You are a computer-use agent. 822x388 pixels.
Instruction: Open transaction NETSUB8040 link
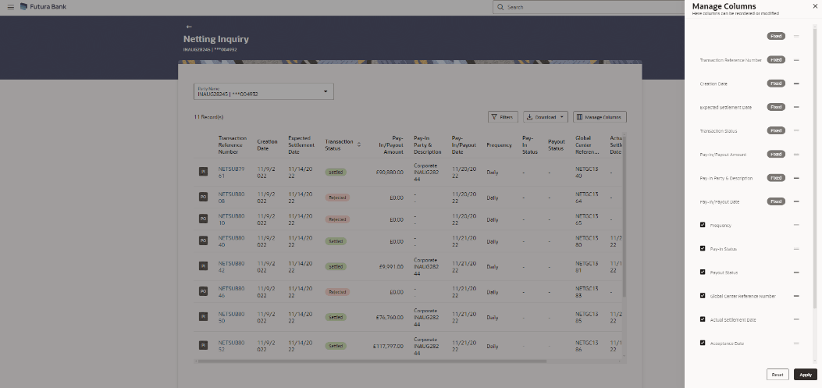click(x=231, y=240)
